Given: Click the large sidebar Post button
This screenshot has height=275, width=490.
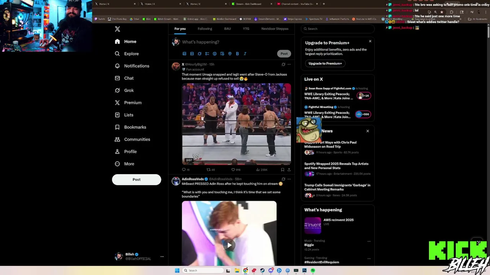Looking at the screenshot, I should 136,180.
